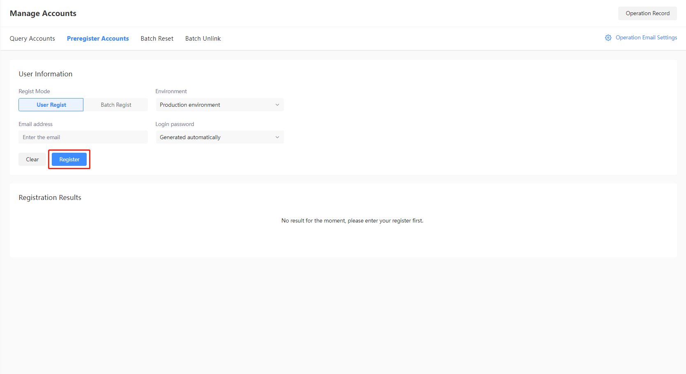Open the Operation Record

click(x=647, y=13)
